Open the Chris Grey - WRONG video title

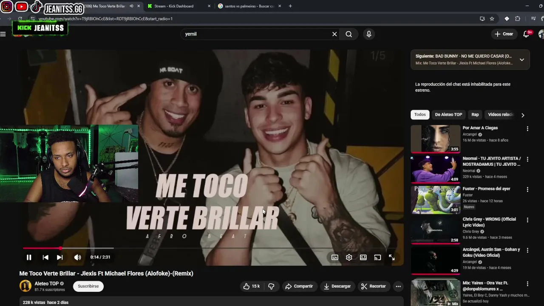pyautogui.click(x=489, y=222)
